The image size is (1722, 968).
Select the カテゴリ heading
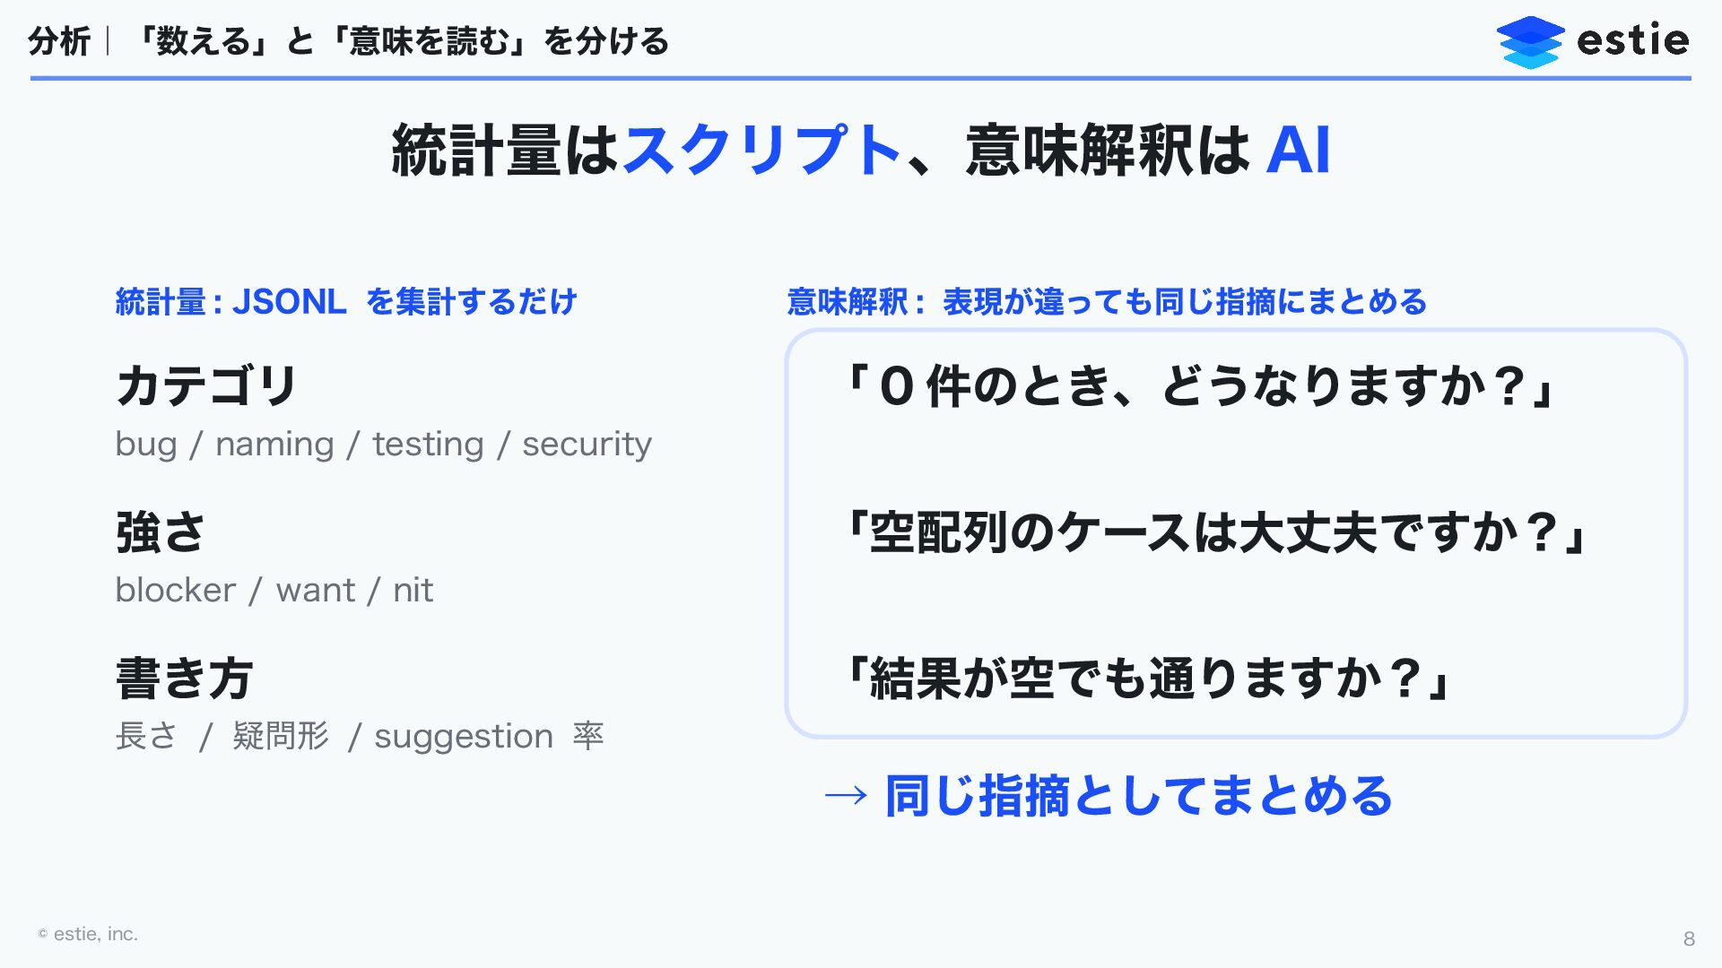point(206,385)
